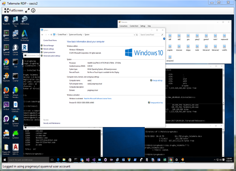Open the Mozilla Firefox desktop shortcut
Image resolution: width=236 pixels, height=171 pixels.
[x=6, y=93]
